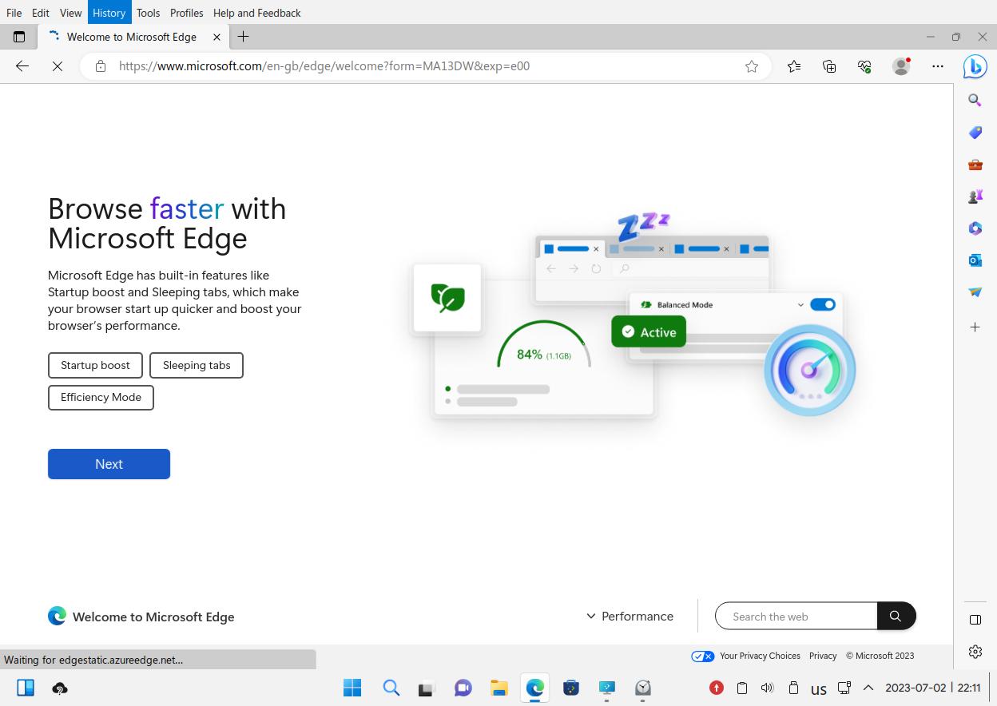The image size is (997, 706).
Task: Go back with the back arrow
Action: [22, 66]
